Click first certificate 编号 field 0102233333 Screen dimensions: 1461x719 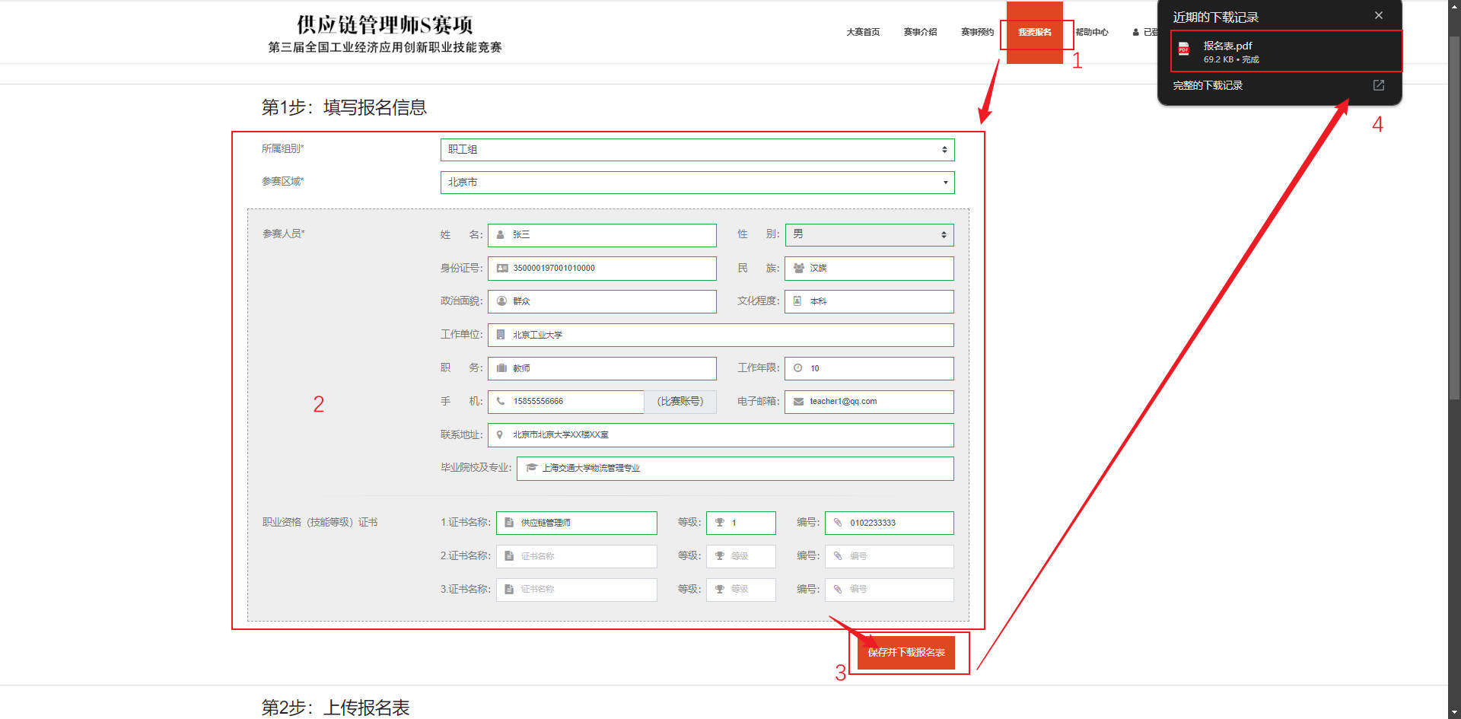pos(890,523)
